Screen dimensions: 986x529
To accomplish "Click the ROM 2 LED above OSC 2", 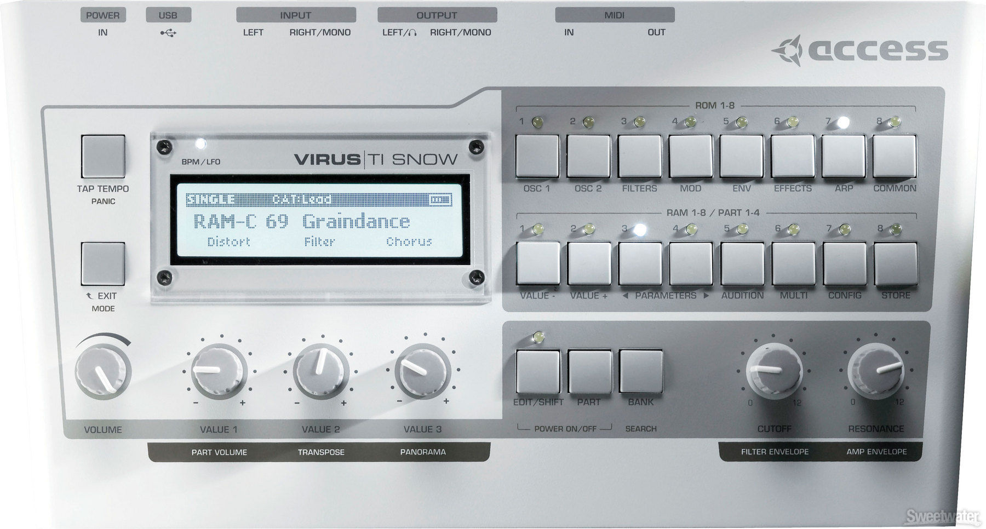I will pos(588,122).
